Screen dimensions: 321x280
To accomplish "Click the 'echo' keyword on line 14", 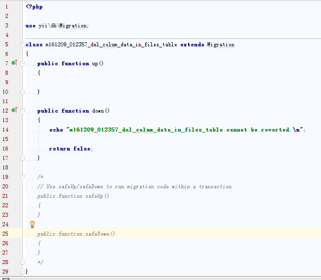I will pos(56,130).
